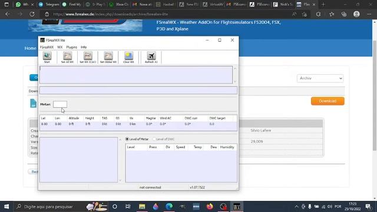Screen dimensions: 377x212
Task: Switch to the Nick's browser tab
Action: [x=283, y=4]
